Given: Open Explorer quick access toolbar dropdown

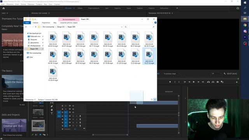Looking at the screenshot, I should point(35,19).
